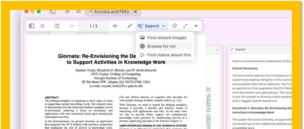The image size is (304, 129).
Task: Open the tag label icon
Action: pos(174,26)
